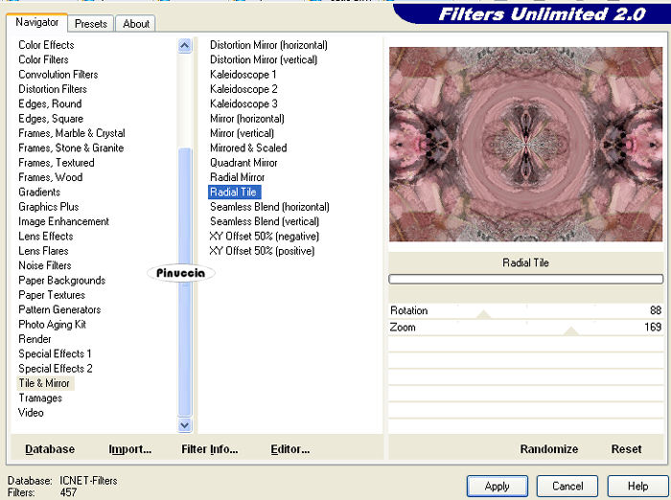
Task: Select the Mirror (vertical) filter
Action: (242, 133)
